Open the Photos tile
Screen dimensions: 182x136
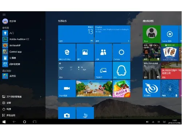[85, 52]
